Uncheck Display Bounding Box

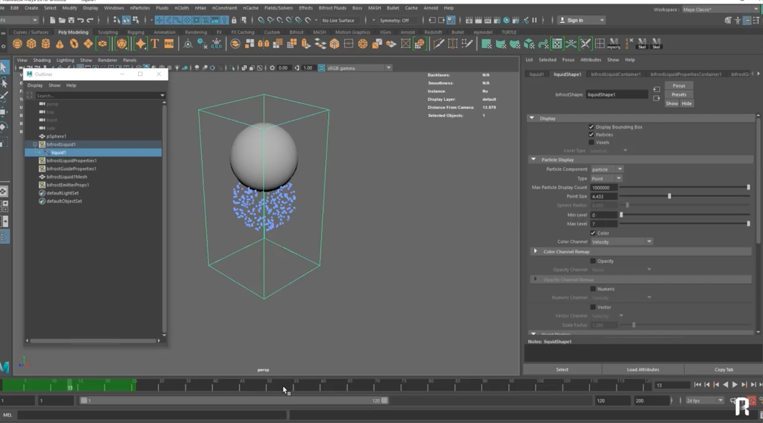[591, 127]
